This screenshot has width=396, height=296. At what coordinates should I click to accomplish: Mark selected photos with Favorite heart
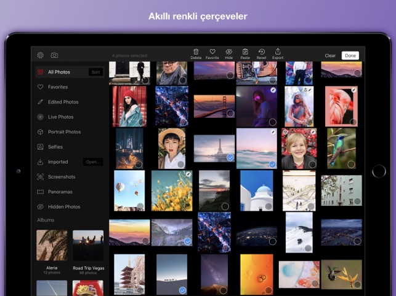pos(212,54)
